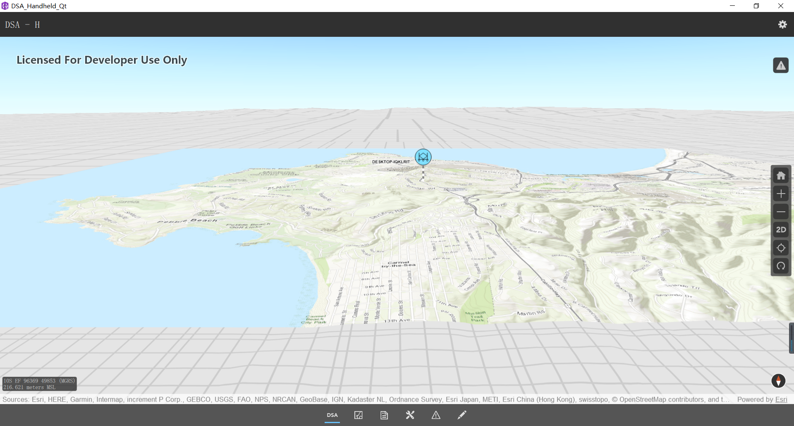The height and width of the screenshot is (426, 794).
Task: Click the Pebble Beach map label
Action: (x=187, y=221)
